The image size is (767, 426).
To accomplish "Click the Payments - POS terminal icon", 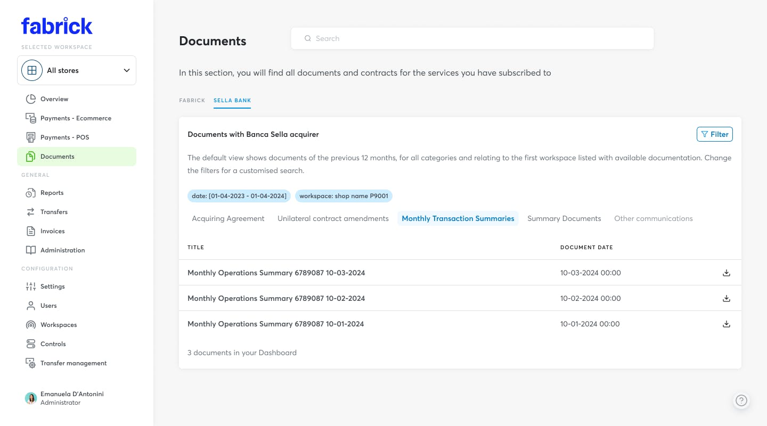I will 31,137.
